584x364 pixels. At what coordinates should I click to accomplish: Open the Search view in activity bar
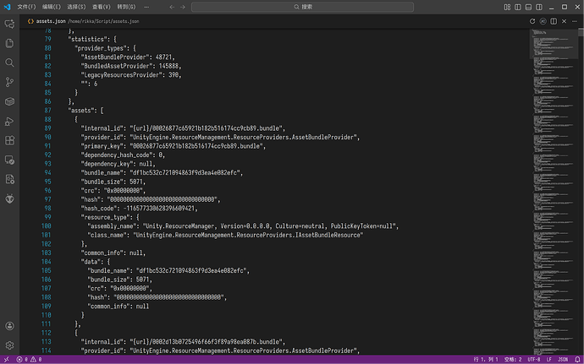click(10, 62)
